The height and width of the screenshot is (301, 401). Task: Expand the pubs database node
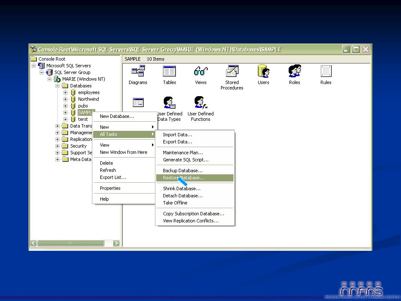(65, 106)
